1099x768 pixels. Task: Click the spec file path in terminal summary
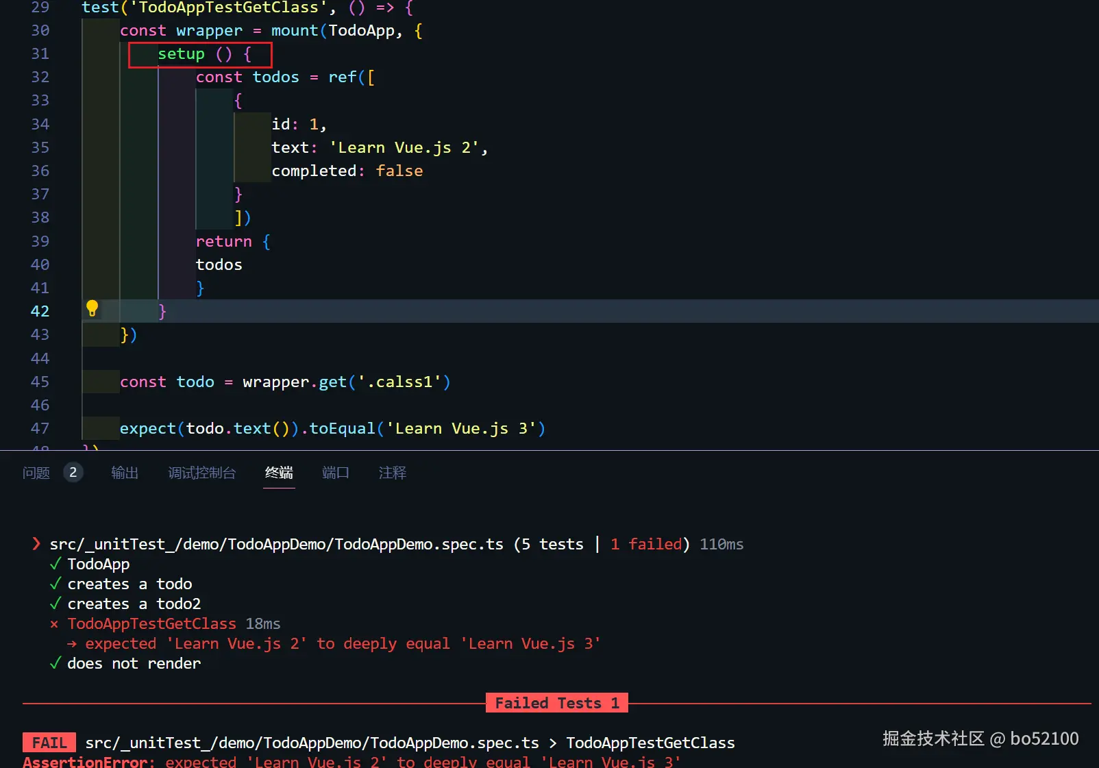click(276, 544)
